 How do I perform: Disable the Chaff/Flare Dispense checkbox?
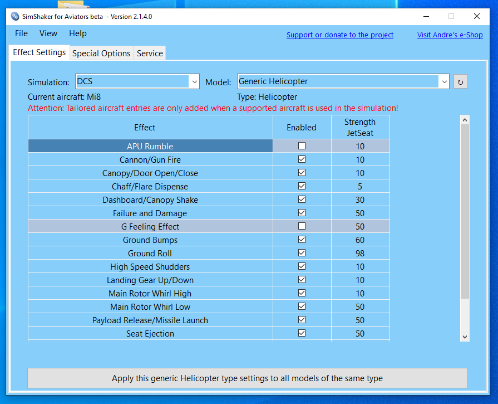click(302, 186)
